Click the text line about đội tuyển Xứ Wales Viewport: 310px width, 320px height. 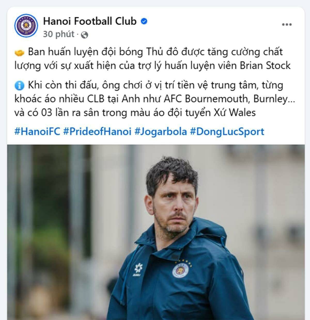pyautogui.click(x=135, y=113)
